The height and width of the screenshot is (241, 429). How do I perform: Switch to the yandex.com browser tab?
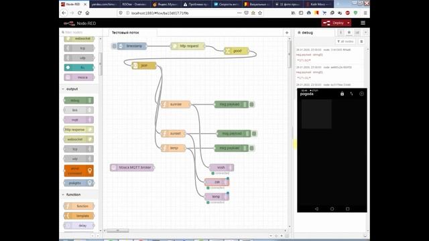(104, 5)
